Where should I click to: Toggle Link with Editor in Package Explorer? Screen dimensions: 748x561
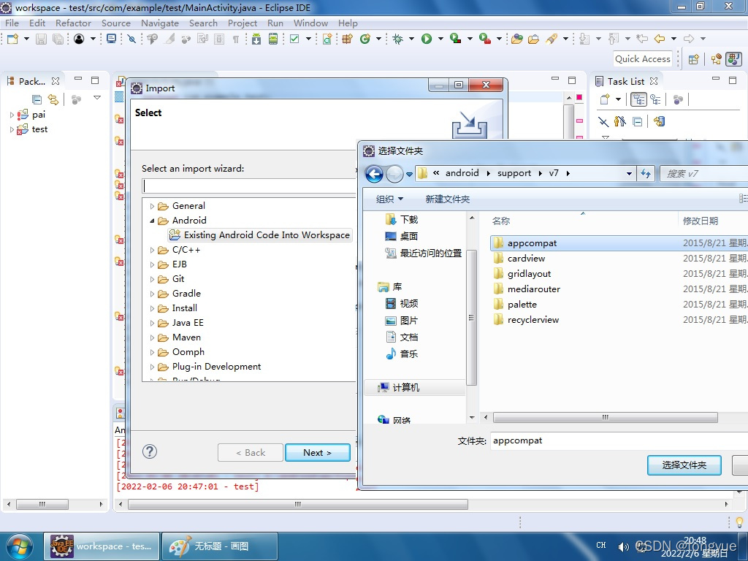pos(53,99)
